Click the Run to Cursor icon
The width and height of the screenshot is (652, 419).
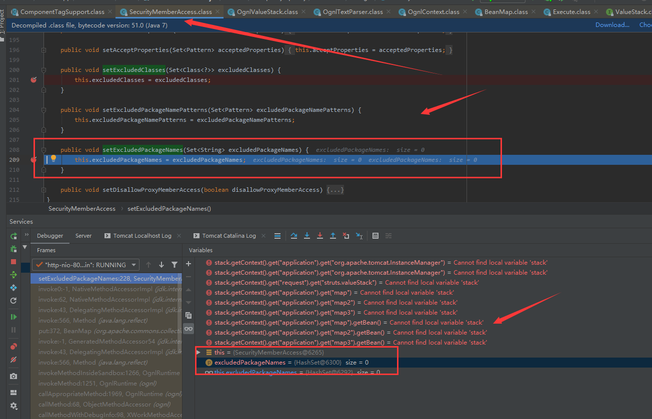[359, 236]
